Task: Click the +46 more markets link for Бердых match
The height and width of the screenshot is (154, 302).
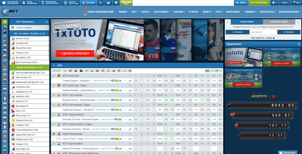Action: tap(130, 81)
